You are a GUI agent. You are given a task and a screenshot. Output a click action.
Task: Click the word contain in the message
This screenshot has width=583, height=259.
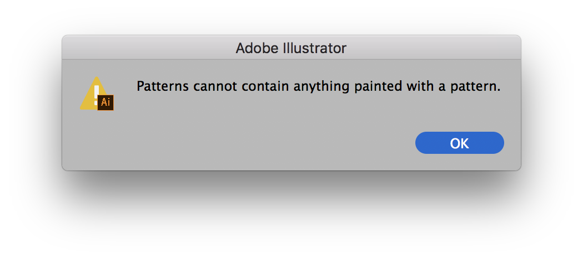pyautogui.click(x=266, y=86)
